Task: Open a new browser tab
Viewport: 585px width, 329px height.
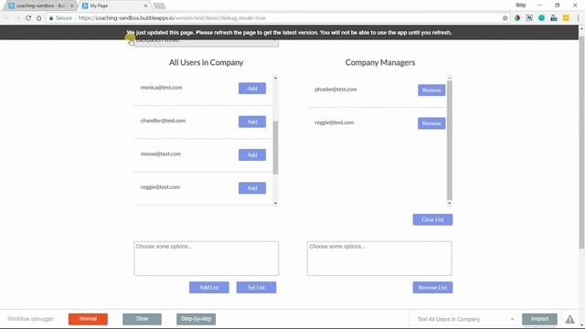Action: [x=159, y=6]
